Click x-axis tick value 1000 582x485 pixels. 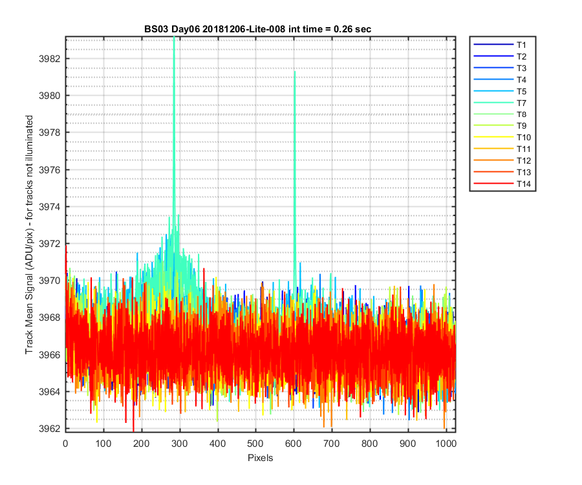point(446,444)
